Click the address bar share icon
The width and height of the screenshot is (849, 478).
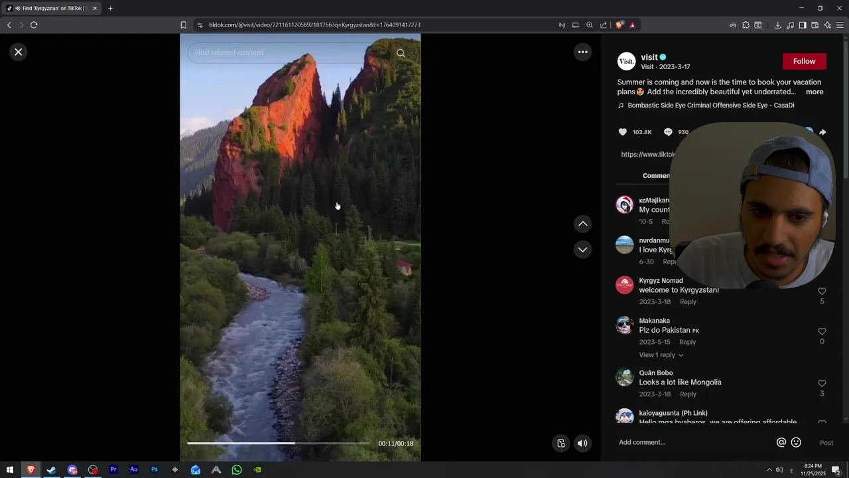pyautogui.click(x=604, y=25)
